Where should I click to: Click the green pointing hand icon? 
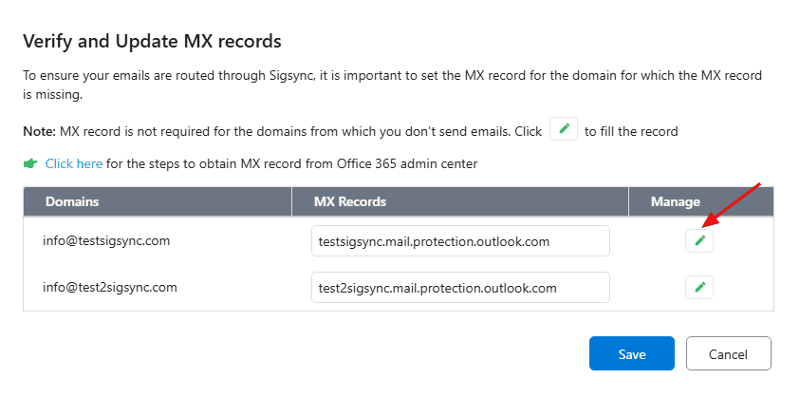pos(30,163)
